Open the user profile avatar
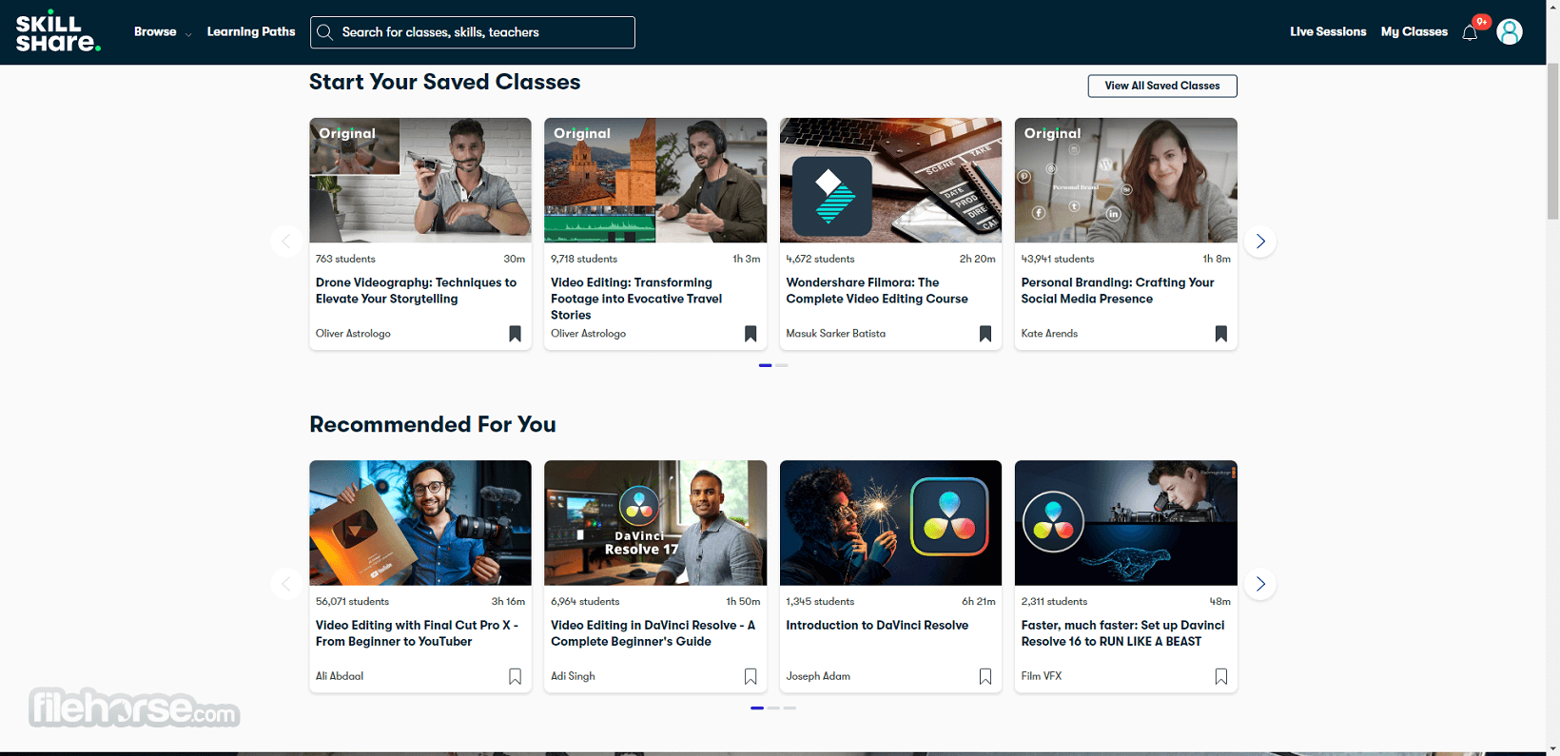Screen dimensions: 1560x756 1510,31
